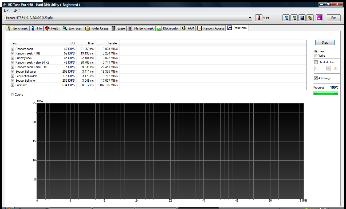
Task: Toggle the Butterfly seek checkbox
Action: [x=12, y=58]
